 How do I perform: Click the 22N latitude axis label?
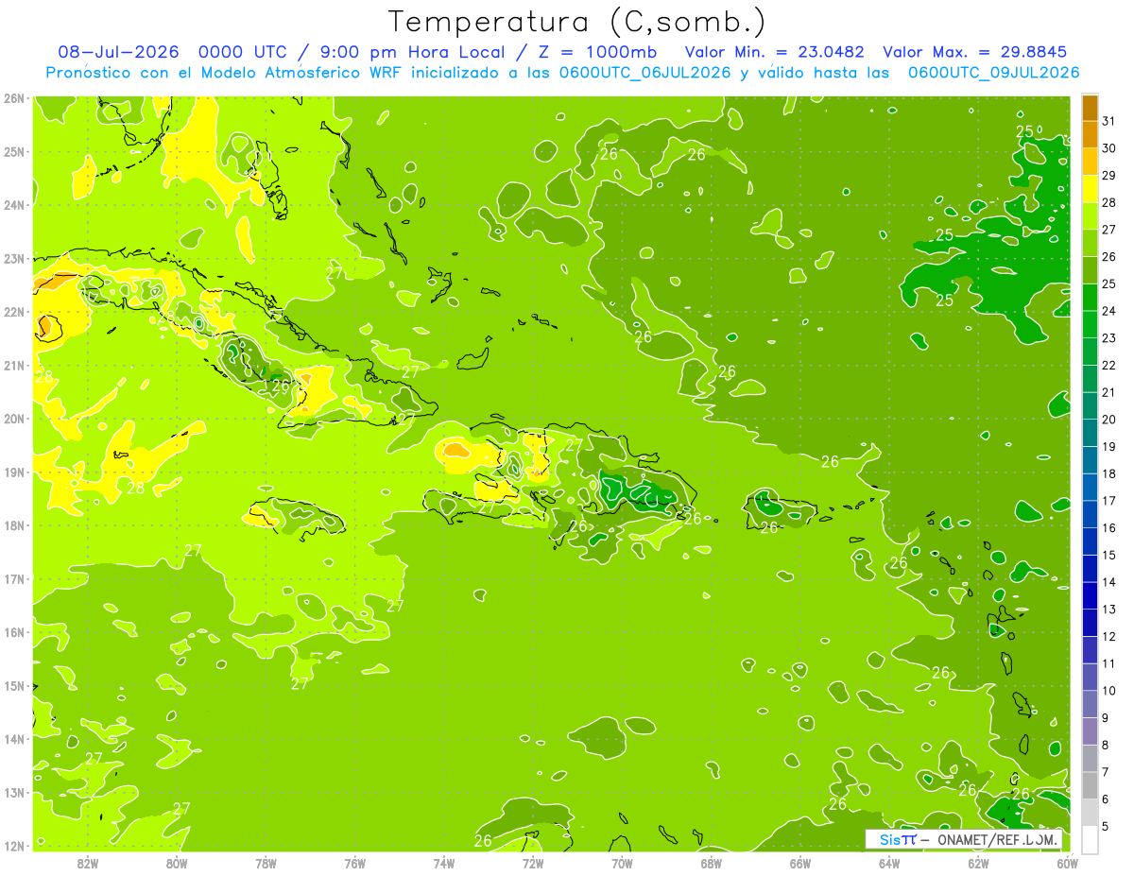[13, 312]
